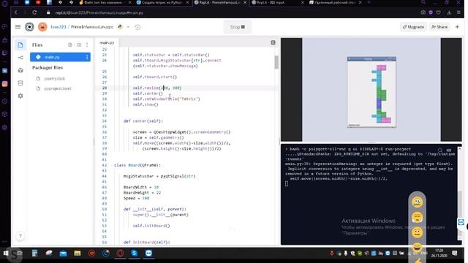Select main.py in the file tree
The image size is (468, 263).
60,57
